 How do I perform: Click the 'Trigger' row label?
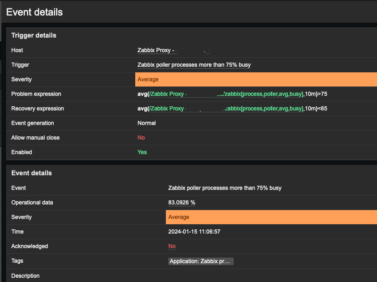(20, 65)
